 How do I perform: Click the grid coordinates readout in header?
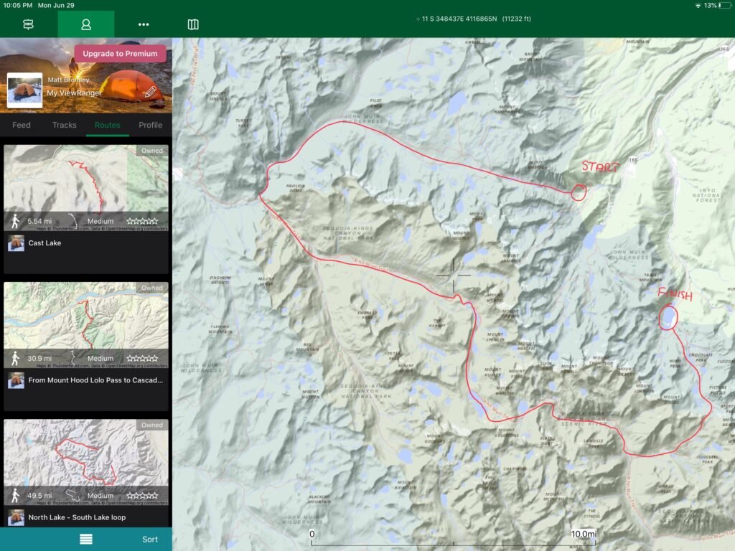coord(474,19)
